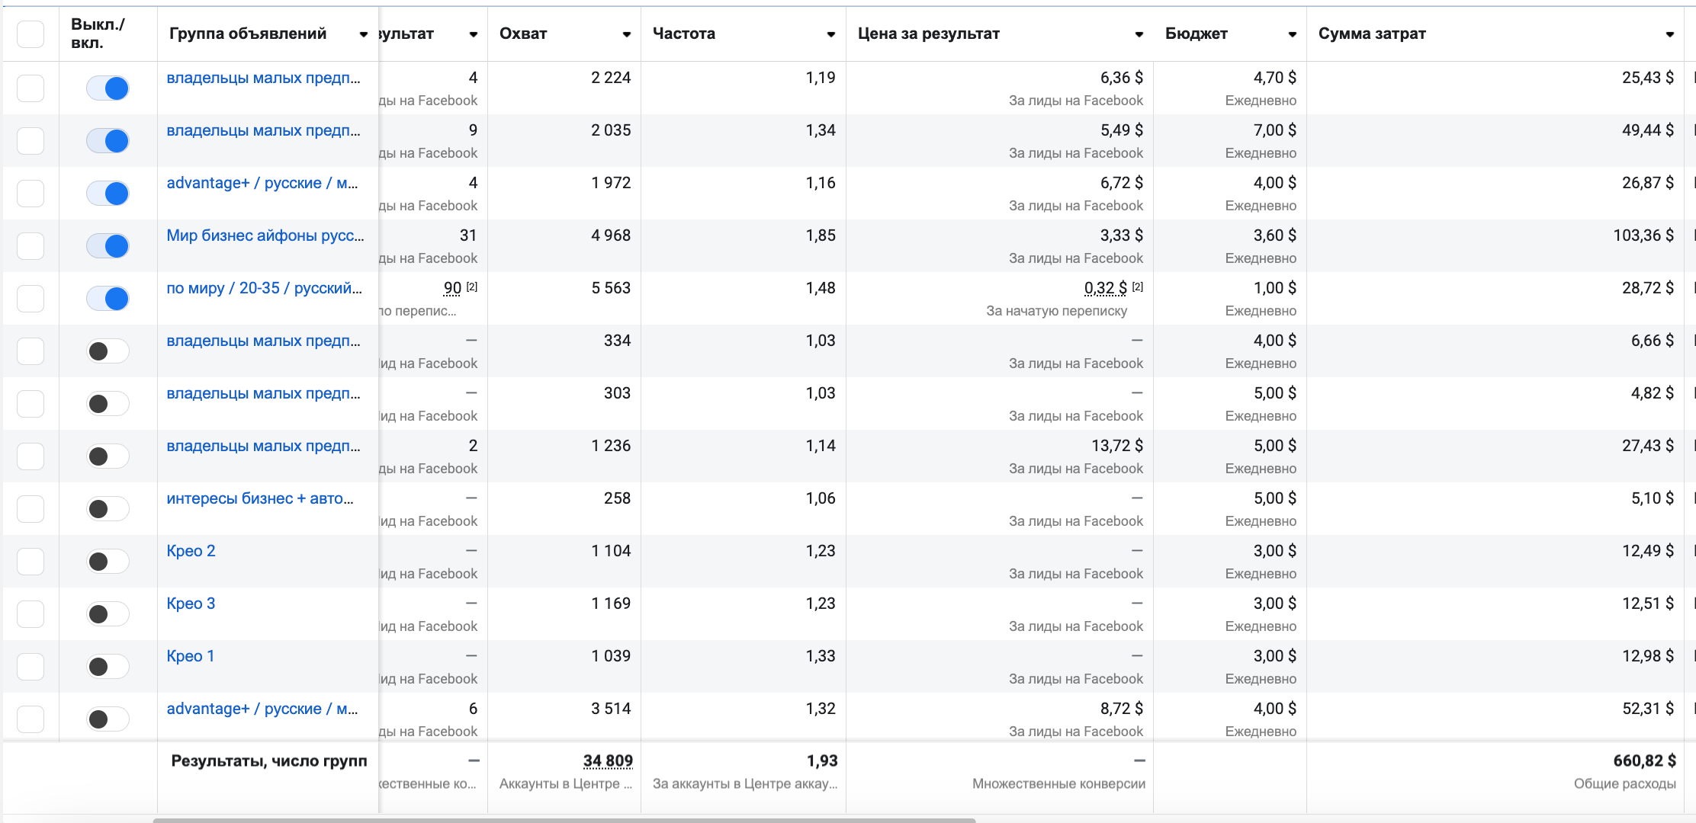1696x823 pixels.
Task: Open the Крео 1 ad set link
Action: tap(190, 656)
